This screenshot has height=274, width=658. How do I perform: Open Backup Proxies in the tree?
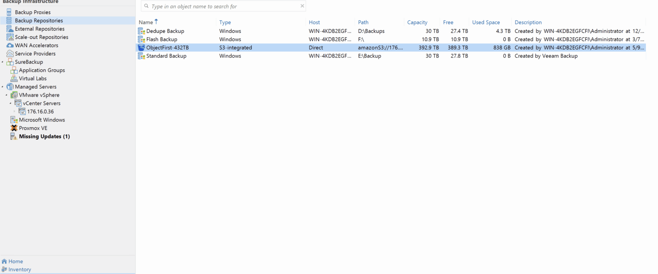pos(33,12)
